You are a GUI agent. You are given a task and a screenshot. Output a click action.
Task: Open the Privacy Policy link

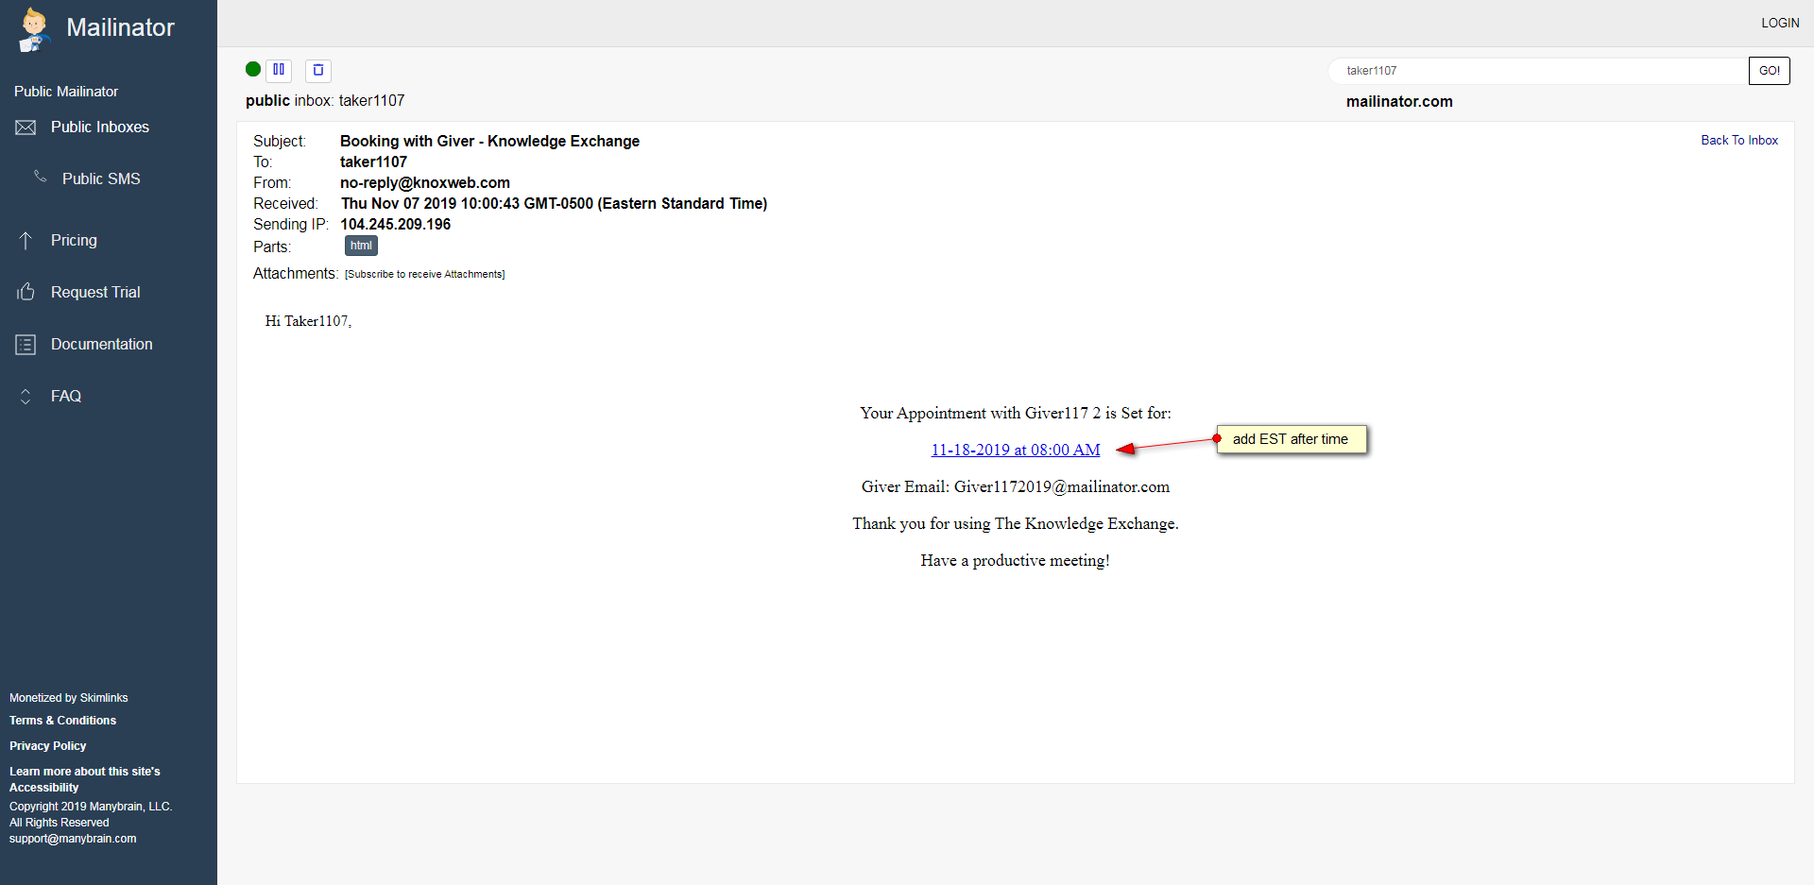pyautogui.click(x=47, y=746)
